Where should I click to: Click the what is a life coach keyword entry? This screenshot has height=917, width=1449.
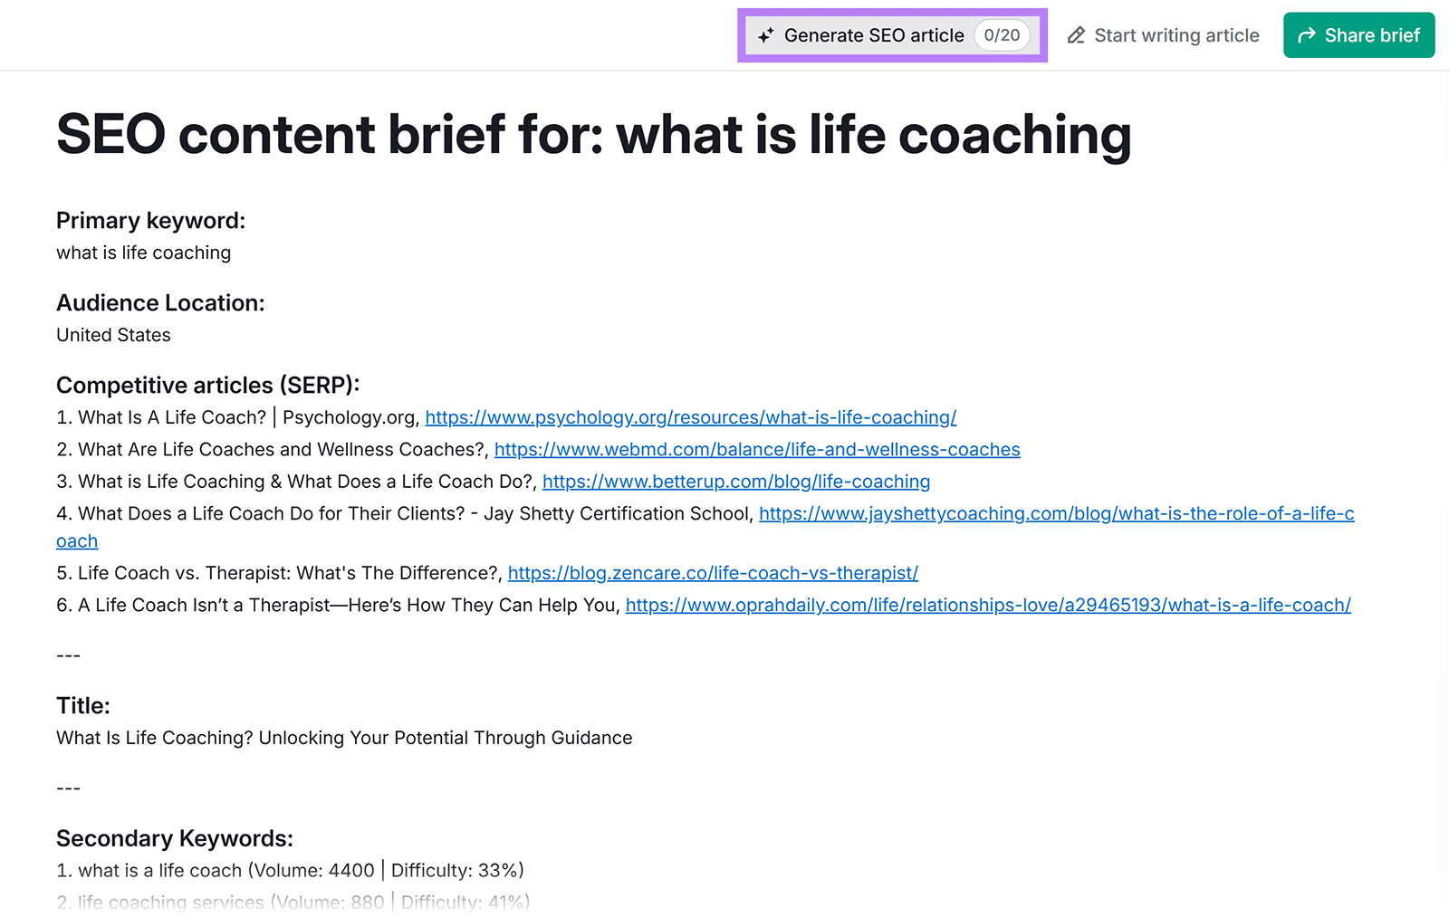pyautogui.click(x=290, y=870)
